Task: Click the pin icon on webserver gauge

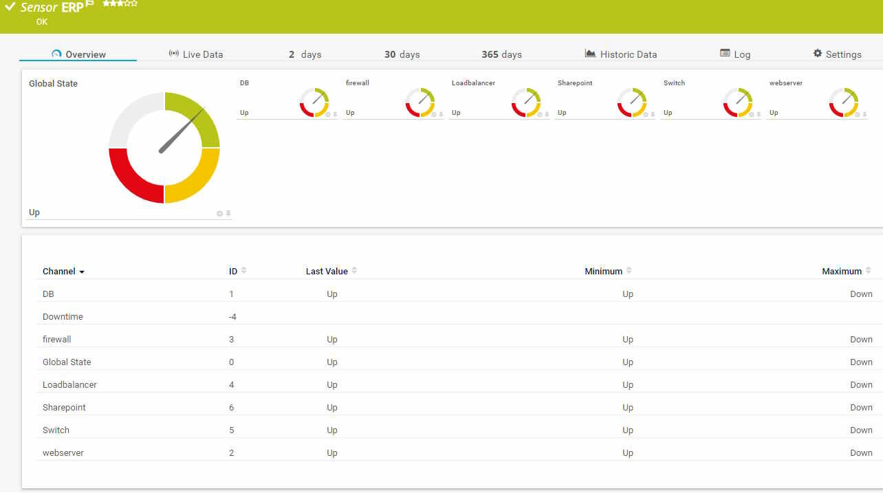Action: (864, 115)
